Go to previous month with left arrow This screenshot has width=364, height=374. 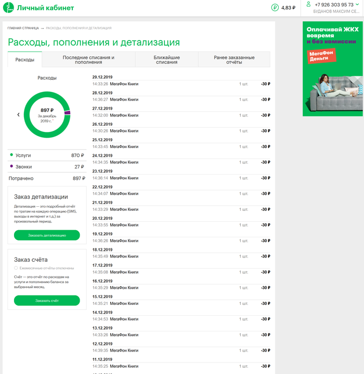(18, 114)
